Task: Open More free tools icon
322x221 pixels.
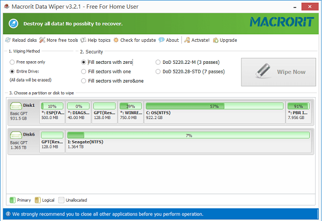Action: [42, 40]
